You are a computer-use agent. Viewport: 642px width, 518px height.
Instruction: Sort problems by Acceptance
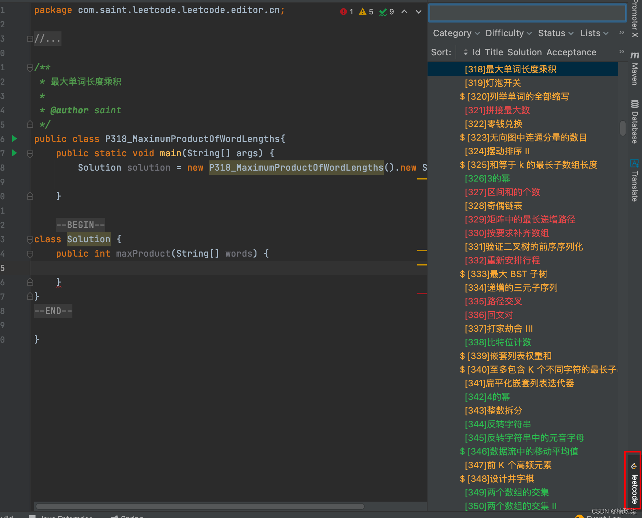tap(571, 52)
